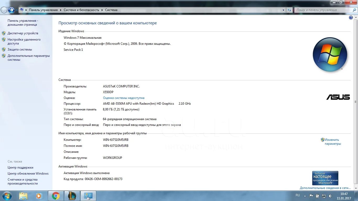Open the clock showing 10:47

(x=344, y=196)
